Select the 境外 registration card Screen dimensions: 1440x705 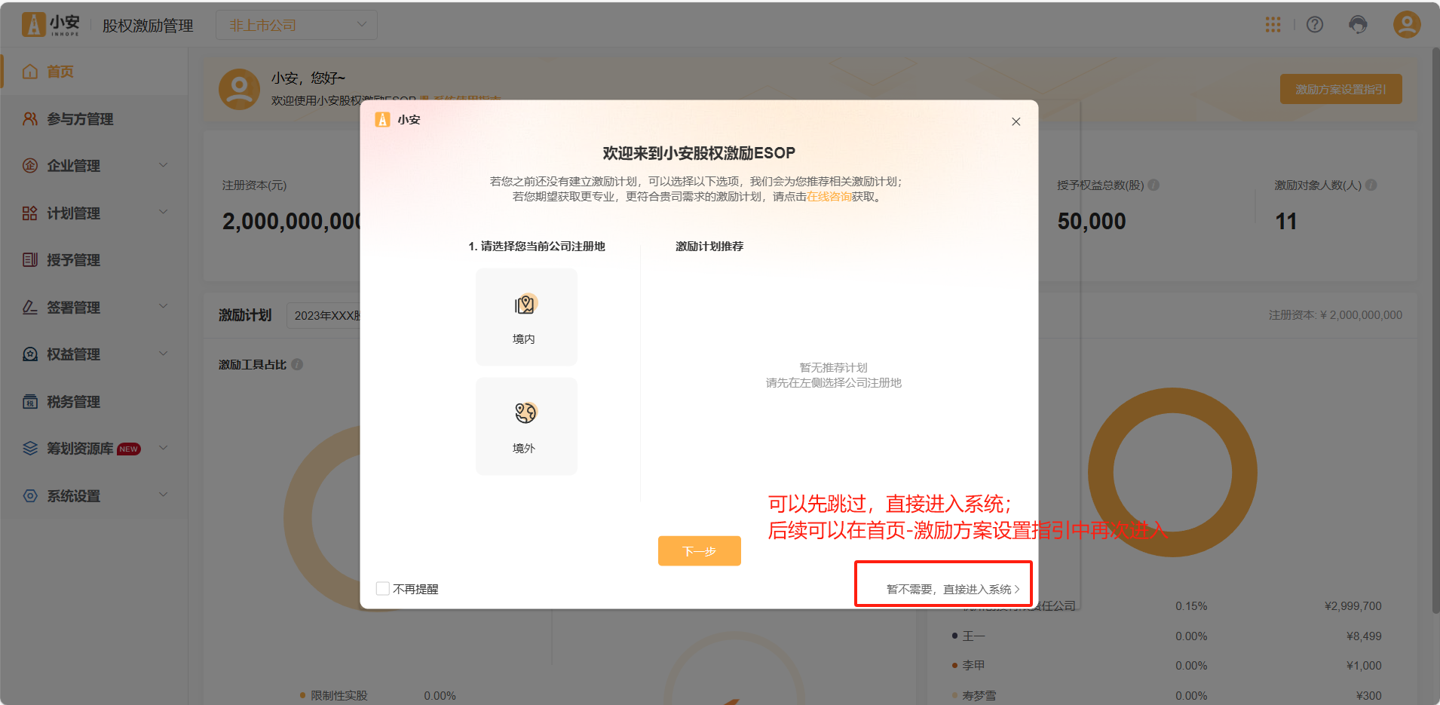[526, 426]
